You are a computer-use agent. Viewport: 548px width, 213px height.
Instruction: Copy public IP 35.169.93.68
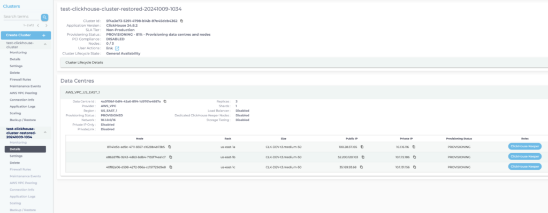tap(361, 167)
